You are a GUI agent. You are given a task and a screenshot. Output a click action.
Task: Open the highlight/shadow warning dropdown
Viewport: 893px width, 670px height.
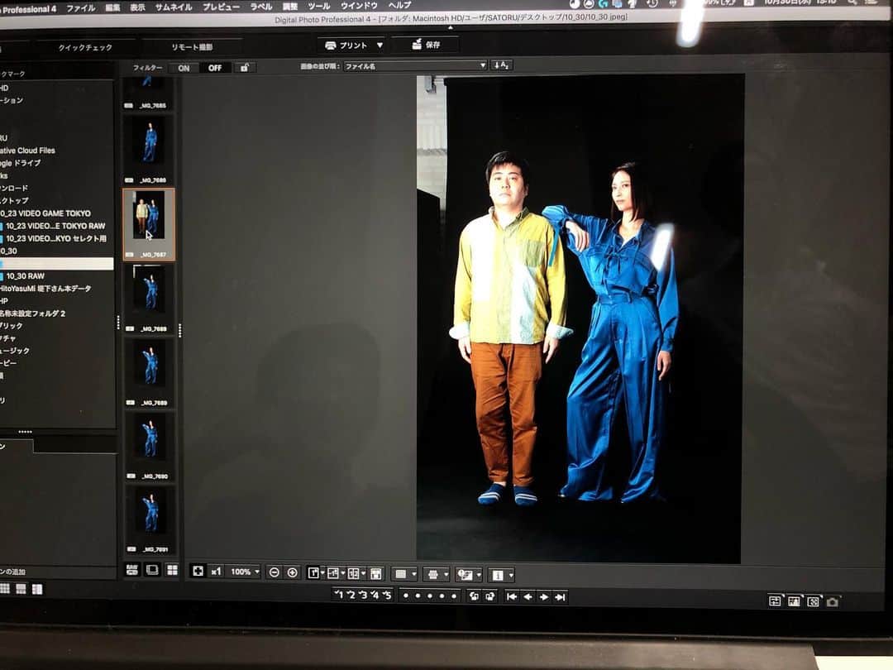pyautogui.click(x=468, y=575)
